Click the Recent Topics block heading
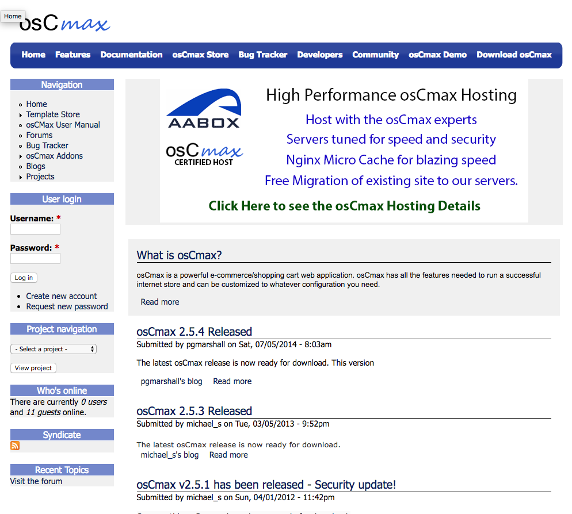 [62, 470]
